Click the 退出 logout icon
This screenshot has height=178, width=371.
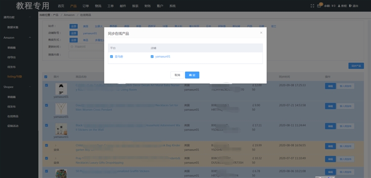[354, 6]
